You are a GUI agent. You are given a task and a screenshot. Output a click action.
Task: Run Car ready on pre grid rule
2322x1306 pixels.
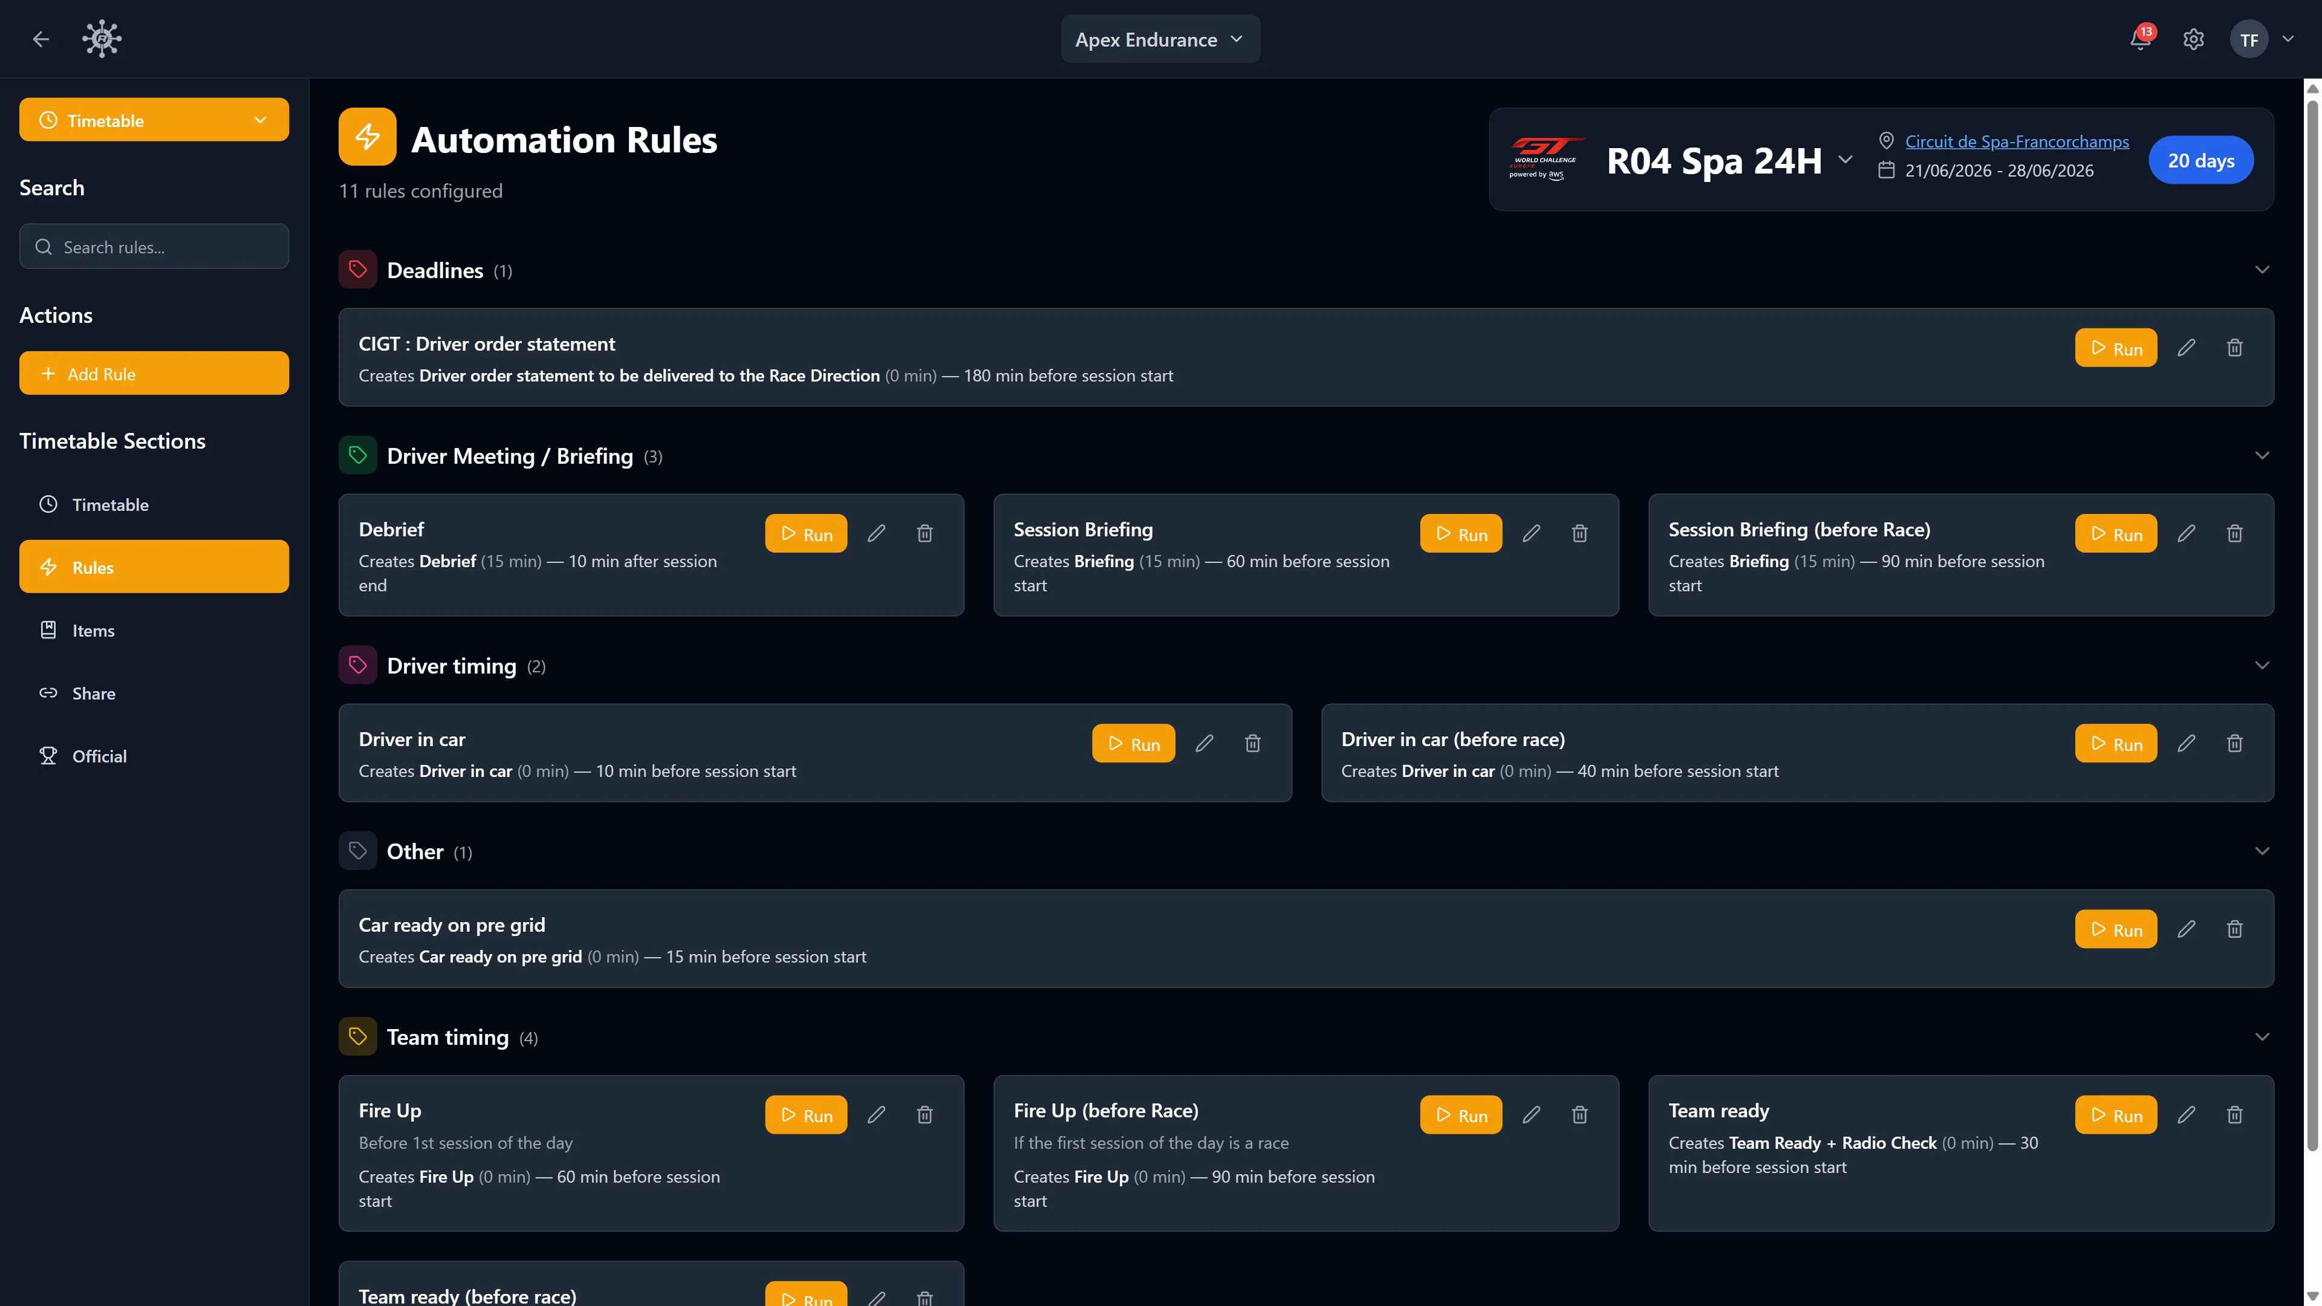point(2116,929)
